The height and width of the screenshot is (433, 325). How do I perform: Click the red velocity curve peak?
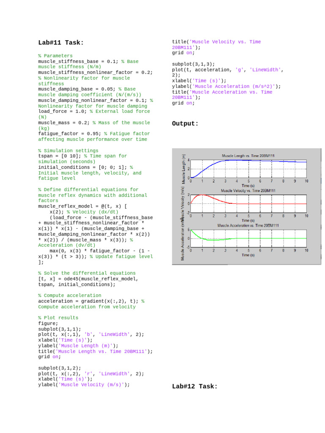202,195
